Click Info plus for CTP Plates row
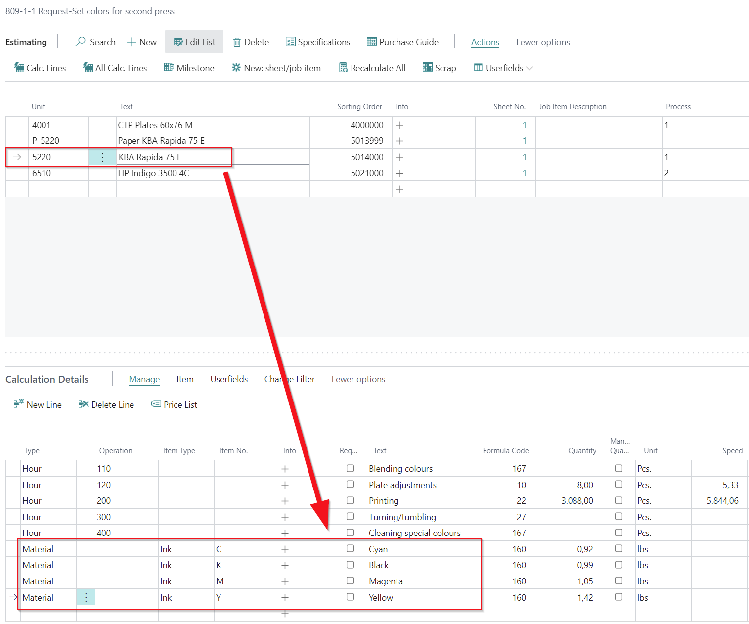Viewport: 749px width, 624px height. pyautogui.click(x=399, y=125)
